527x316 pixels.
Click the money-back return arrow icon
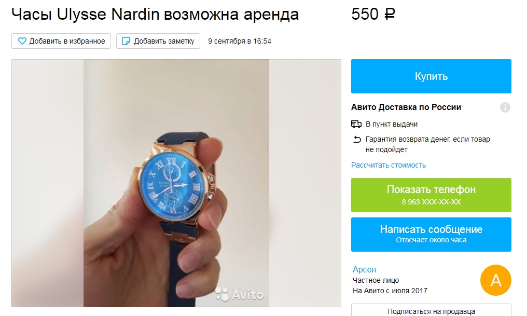(x=357, y=139)
